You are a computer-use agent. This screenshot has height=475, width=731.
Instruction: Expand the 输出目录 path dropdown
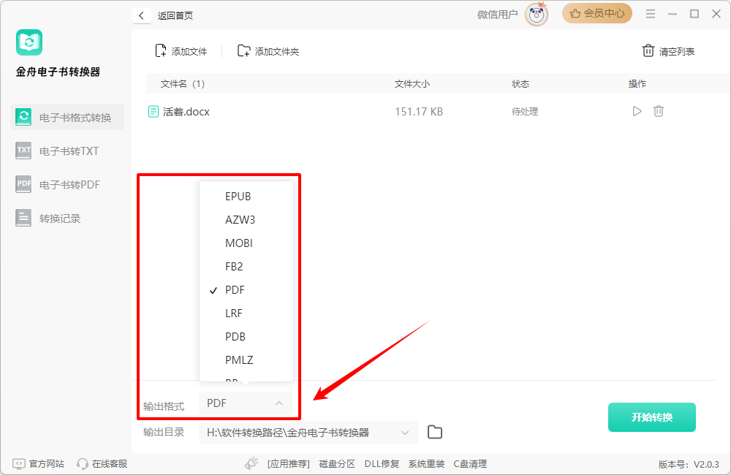click(x=405, y=433)
